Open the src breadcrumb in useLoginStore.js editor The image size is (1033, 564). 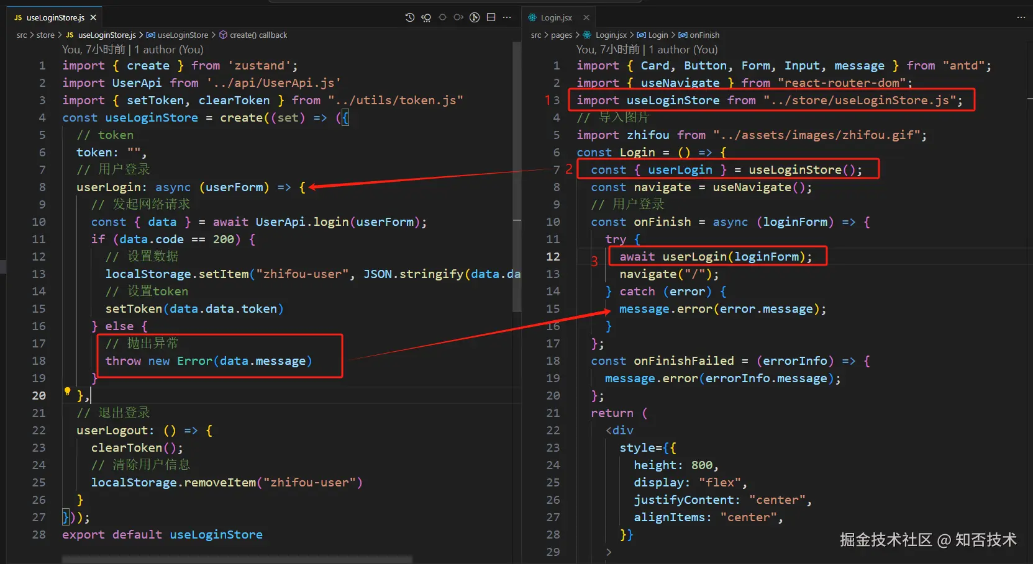coord(22,35)
